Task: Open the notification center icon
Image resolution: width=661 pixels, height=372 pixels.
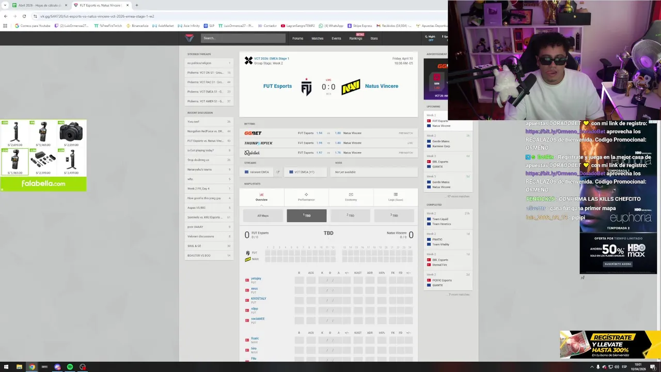Action: tap(653, 367)
